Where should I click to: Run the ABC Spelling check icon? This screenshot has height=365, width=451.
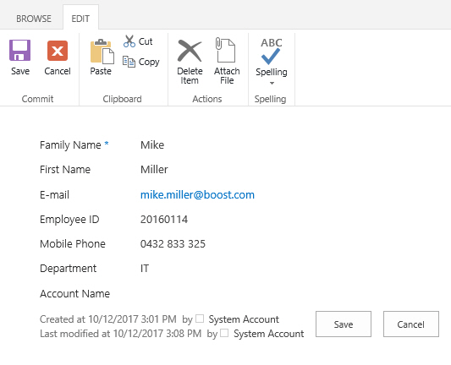point(272,51)
